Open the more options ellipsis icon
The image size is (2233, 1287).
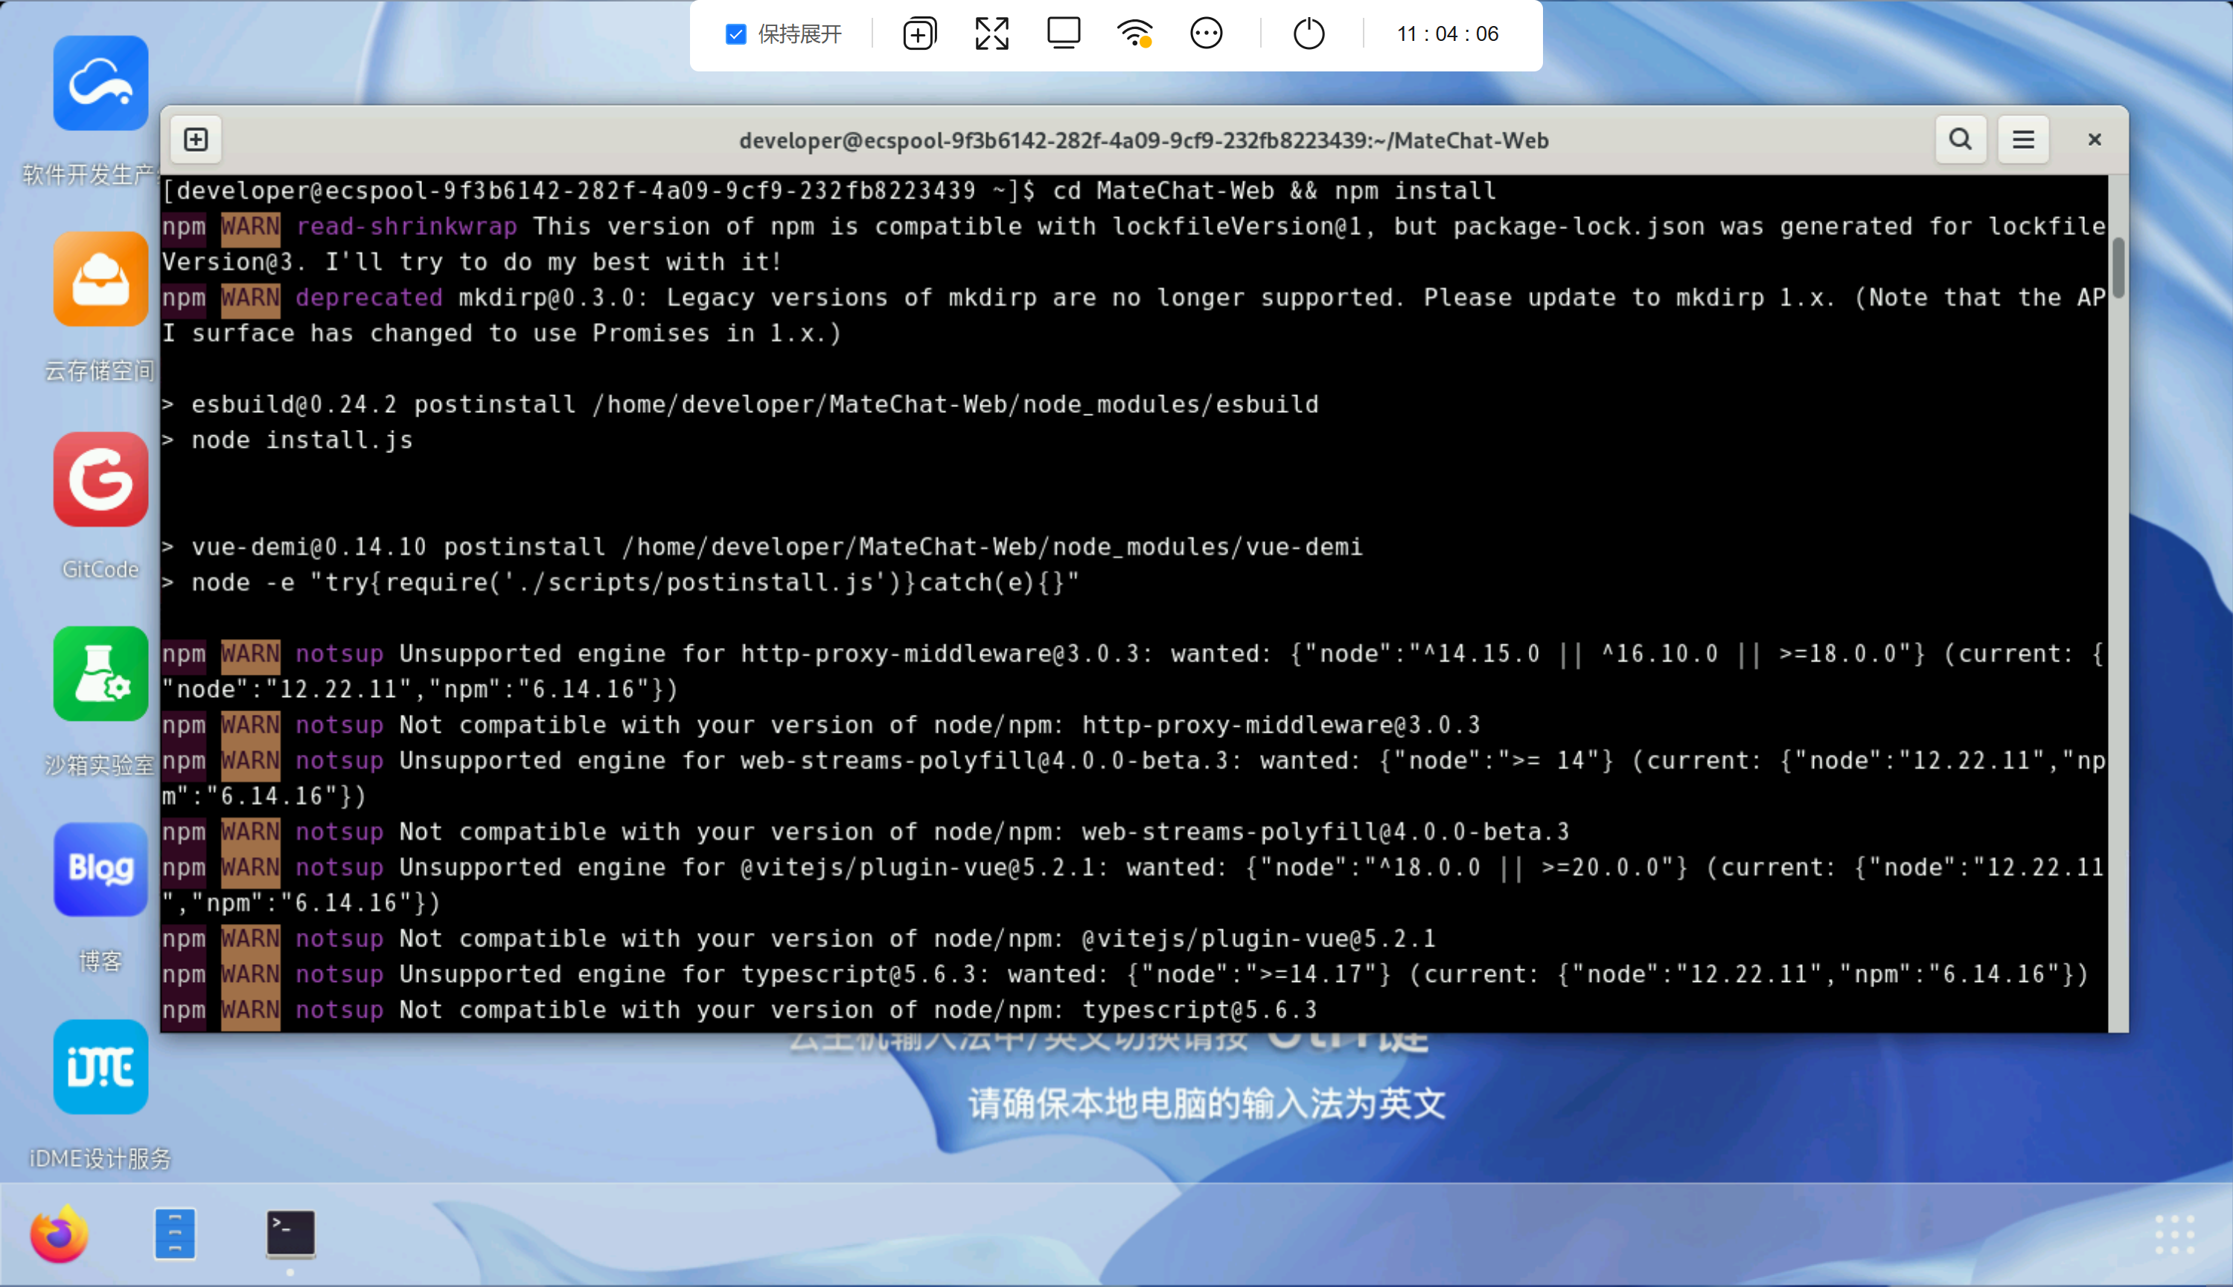pos(1207,34)
